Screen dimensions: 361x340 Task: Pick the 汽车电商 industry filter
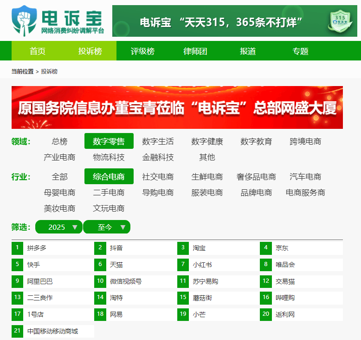coord(305,176)
